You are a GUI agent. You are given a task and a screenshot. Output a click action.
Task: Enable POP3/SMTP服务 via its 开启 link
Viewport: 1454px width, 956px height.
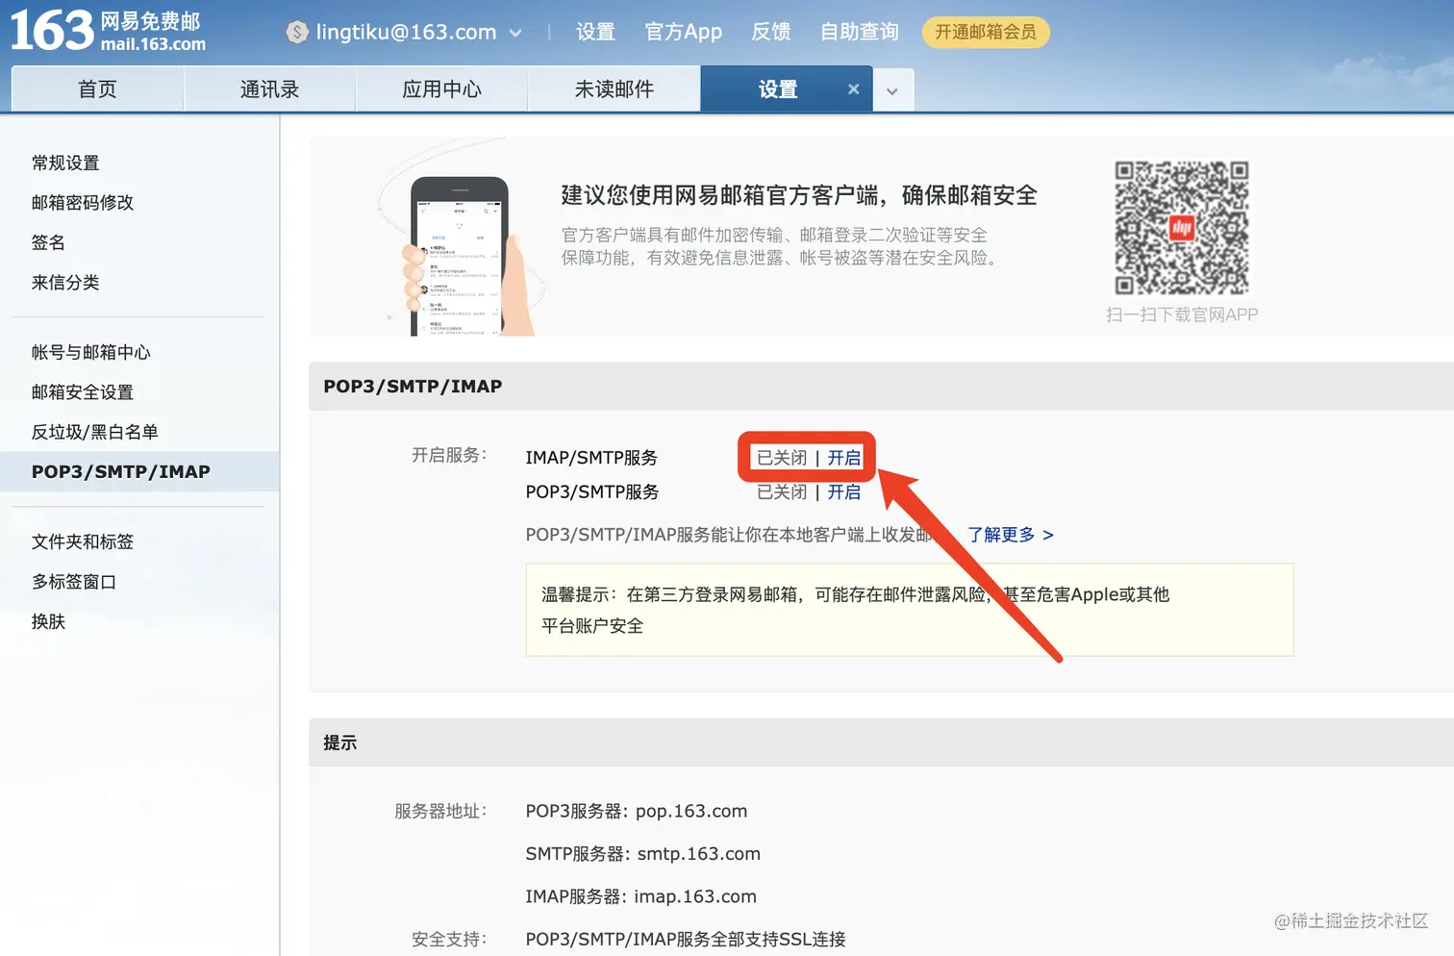pos(844,492)
